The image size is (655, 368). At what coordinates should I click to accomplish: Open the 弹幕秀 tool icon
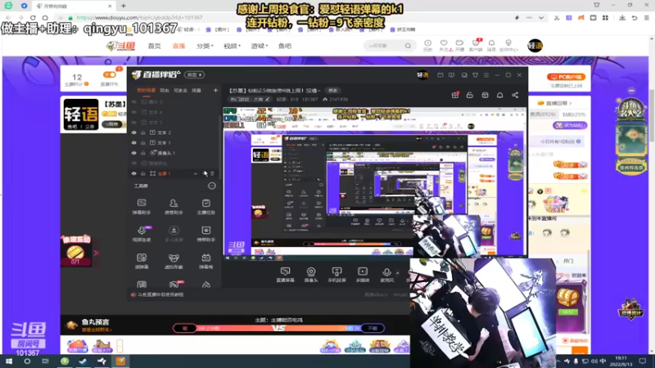click(x=206, y=261)
